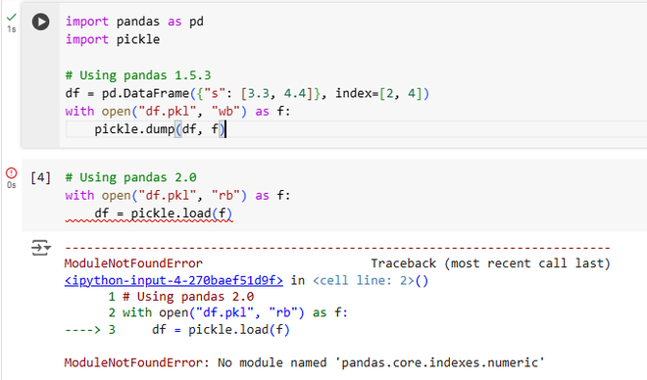Image resolution: width=647 pixels, height=380 pixels.
Task: Click the arrow-marked traceback line 3
Action: tap(177, 330)
